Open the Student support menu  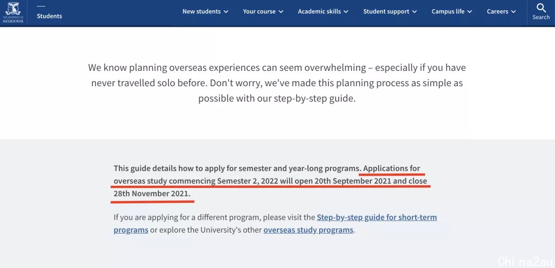[x=390, y=12]
